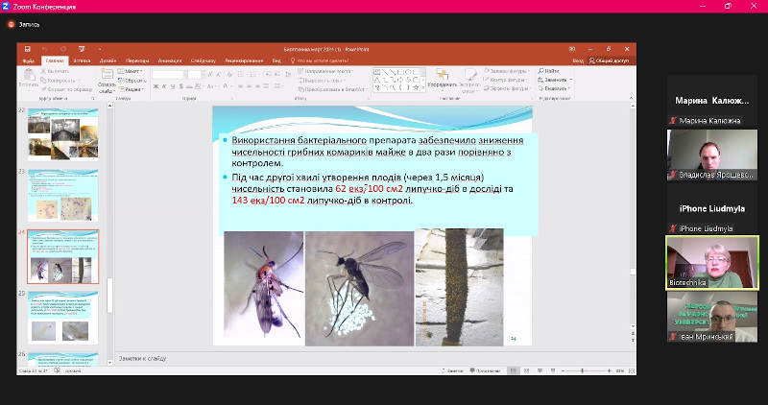Screen dimensions: 768x405
Task: Decrease list indent level
Action: pos(269,75)
